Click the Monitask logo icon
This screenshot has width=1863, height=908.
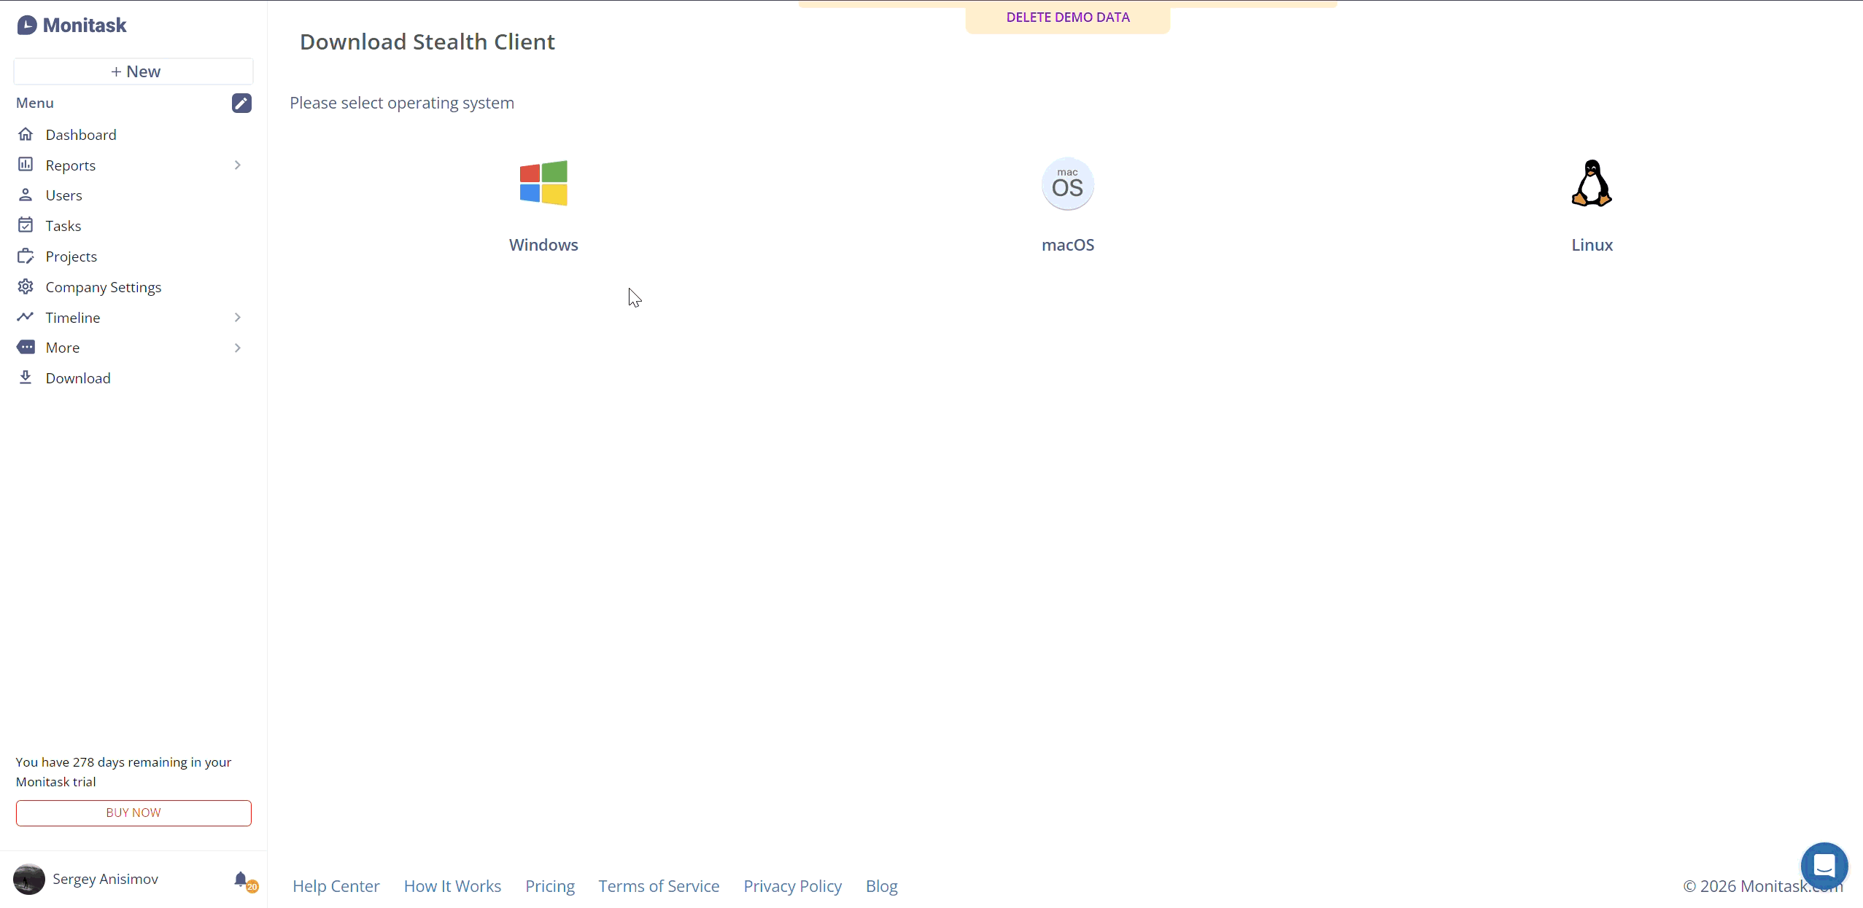[x=27, y=26]
